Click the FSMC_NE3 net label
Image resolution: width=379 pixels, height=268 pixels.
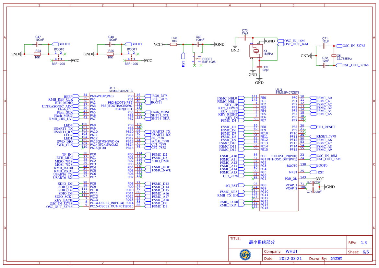[229, 192]
